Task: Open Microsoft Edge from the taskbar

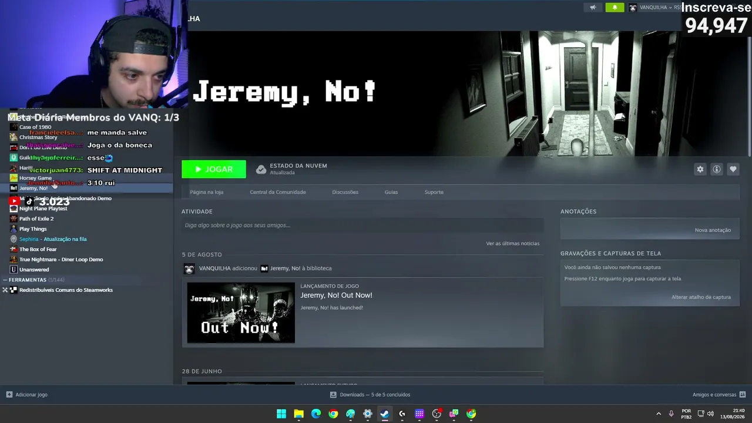Action: point(316,414)
